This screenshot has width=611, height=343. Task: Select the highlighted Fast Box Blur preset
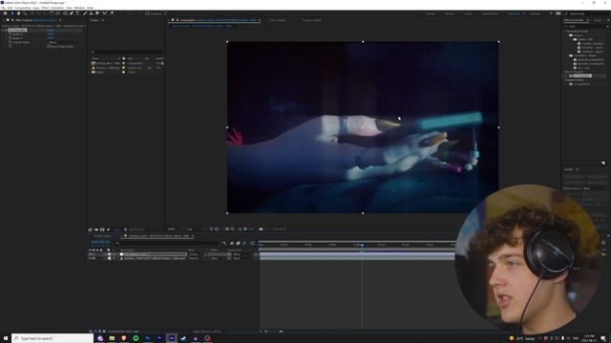coord(582,75)
